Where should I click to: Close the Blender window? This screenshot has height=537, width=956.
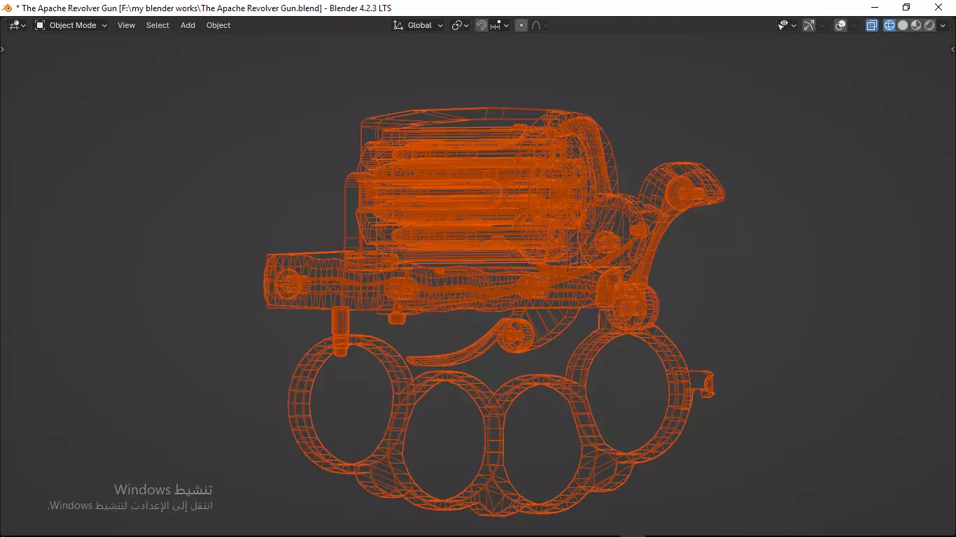click(939, 8)
